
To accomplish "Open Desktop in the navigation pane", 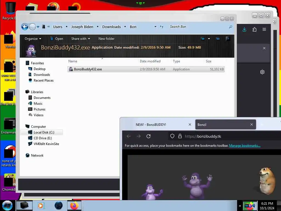I will coord(40,69).
